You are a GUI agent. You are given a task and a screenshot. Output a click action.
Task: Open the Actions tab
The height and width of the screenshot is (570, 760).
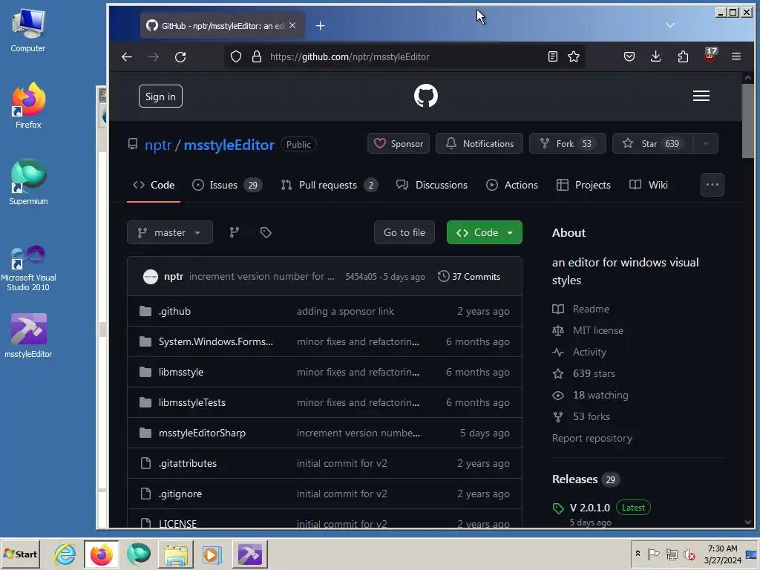512,185
